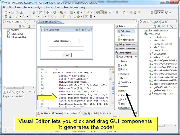
Task: Pick the Applet AWT control
Action: point(122,65)
